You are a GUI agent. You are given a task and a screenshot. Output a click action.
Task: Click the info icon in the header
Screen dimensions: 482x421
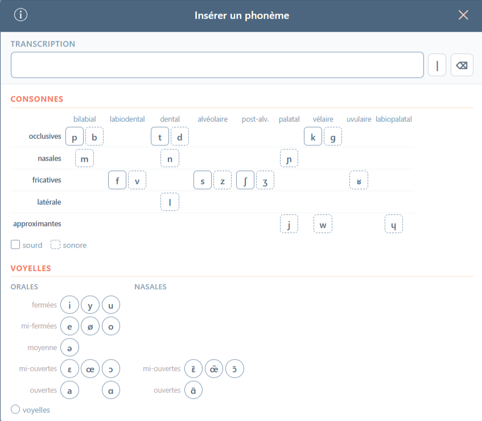[x=20, y=15]
